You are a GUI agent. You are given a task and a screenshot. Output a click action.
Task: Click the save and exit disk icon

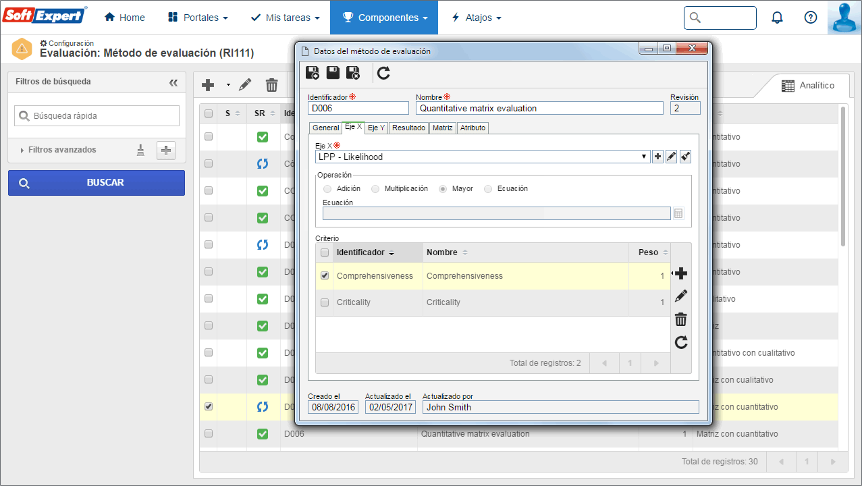click(x=353, y=73)
